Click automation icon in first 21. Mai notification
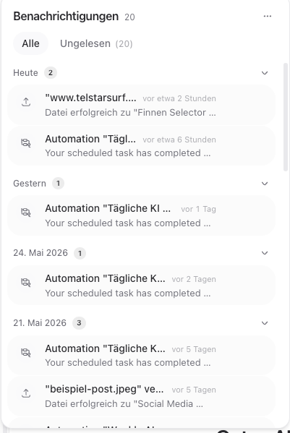 pos(26,353)
